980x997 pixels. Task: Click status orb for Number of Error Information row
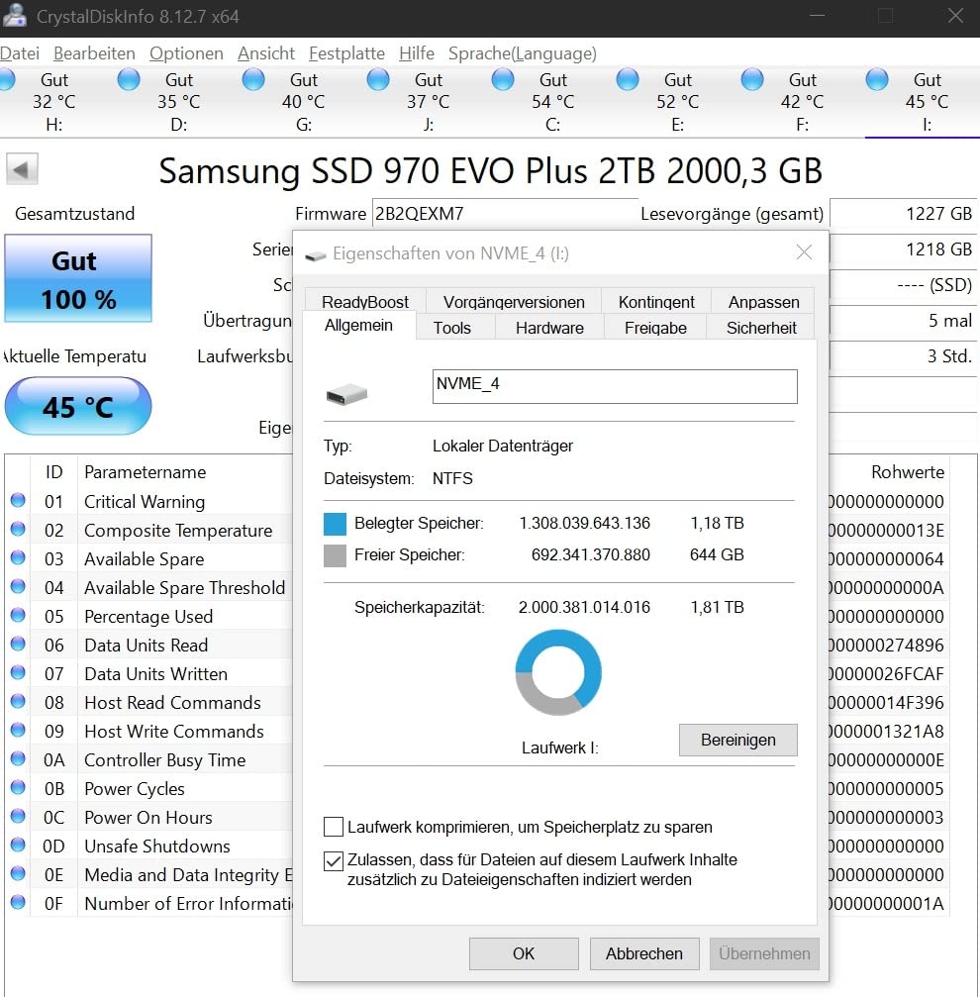coord(18,902)
